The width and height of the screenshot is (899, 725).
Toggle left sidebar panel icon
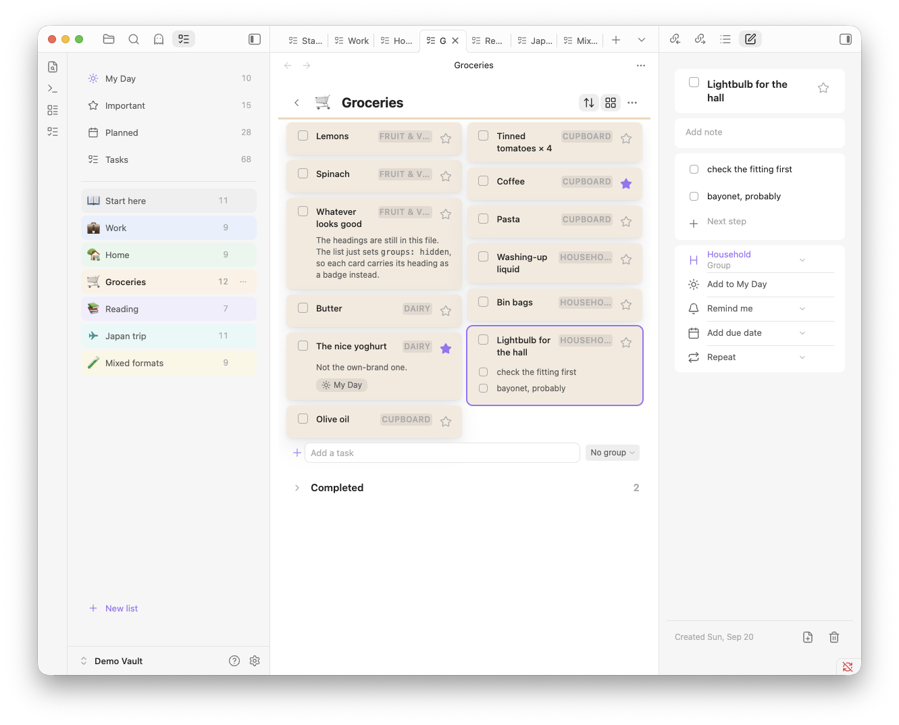coord(255,39)
